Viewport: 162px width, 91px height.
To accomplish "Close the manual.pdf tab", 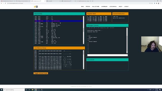I will pos(60,1).
